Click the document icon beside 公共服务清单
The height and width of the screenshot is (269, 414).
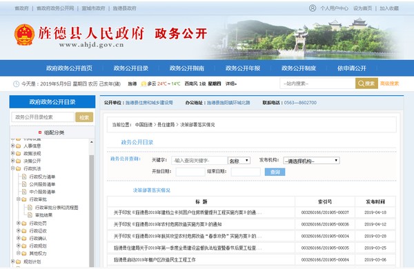coord(24,184)
